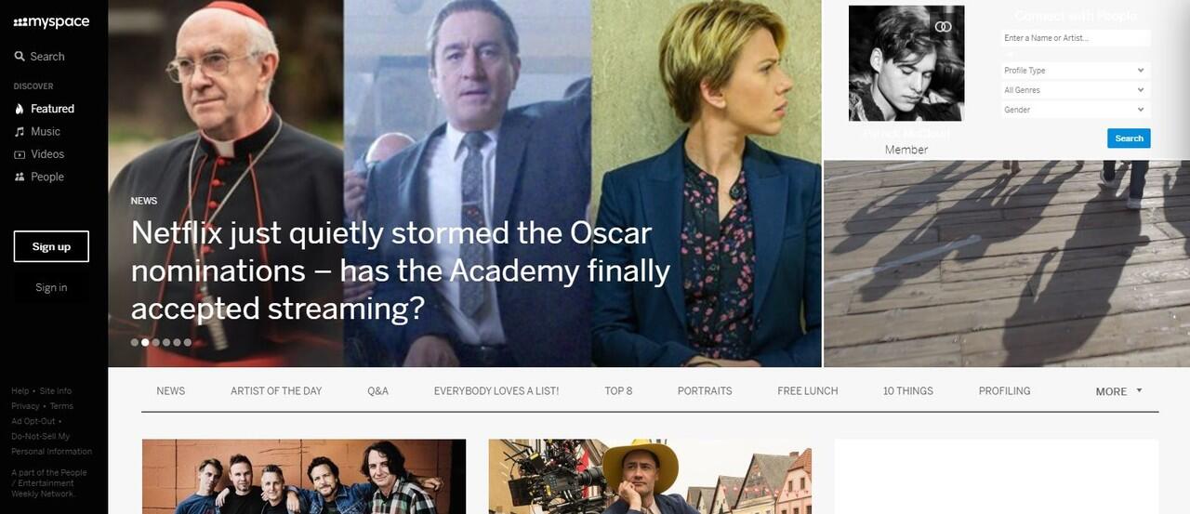Screen dimensions: 1190x514
Task: Click connect icon on member photo
Action: tap(944, 27)
